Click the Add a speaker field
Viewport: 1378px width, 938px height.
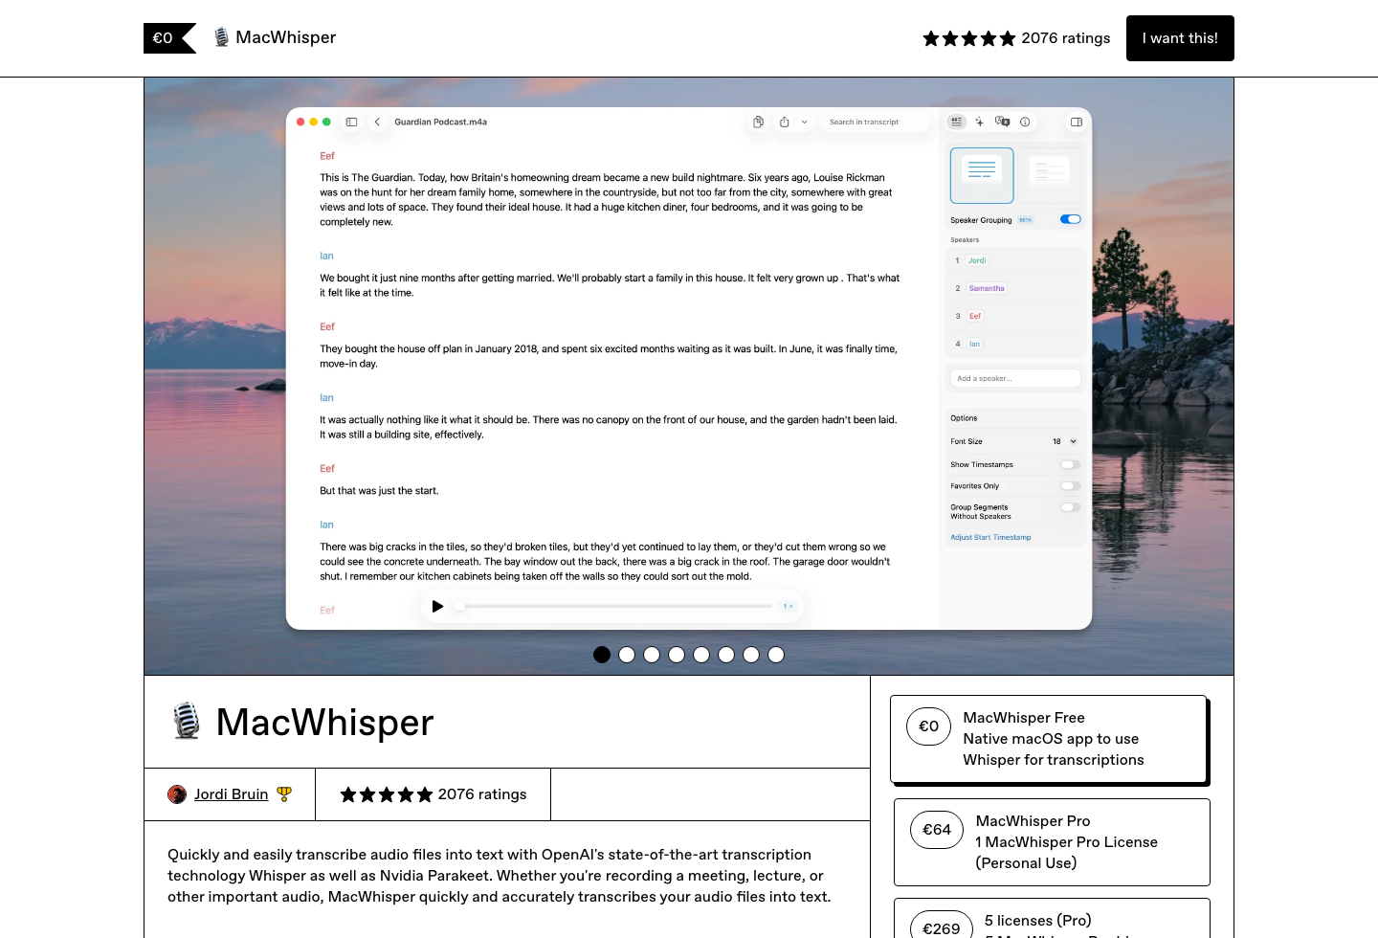[x=1014, y=378]
